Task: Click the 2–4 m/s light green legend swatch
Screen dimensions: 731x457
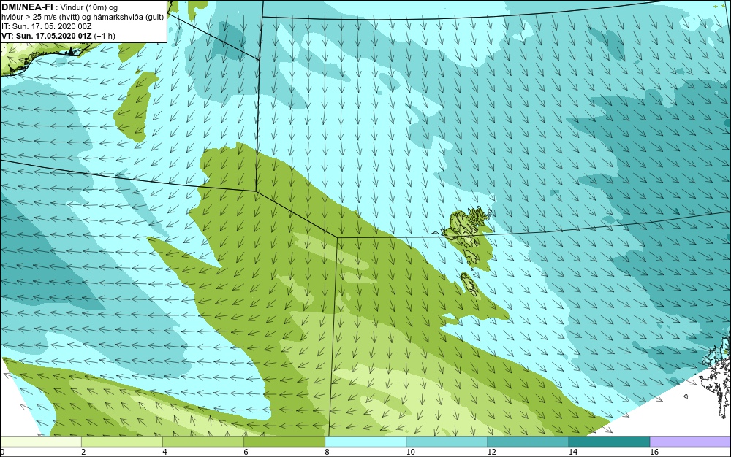Action: 122,442
